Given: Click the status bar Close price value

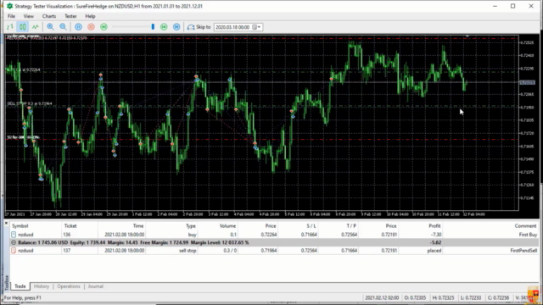Looking at the screenshot, I should pyautogui.click(x=498, y=297).
